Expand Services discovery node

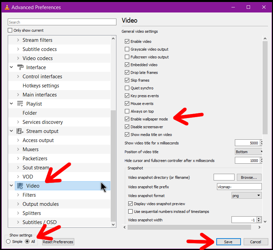tap(18, 122)
